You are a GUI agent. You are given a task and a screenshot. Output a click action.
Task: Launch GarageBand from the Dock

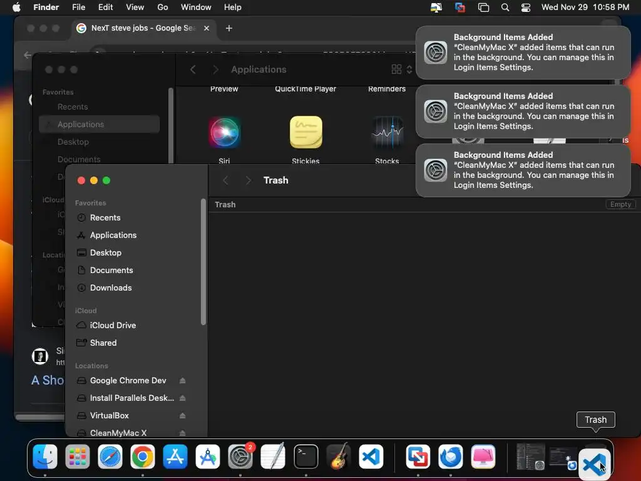[339, 457]
